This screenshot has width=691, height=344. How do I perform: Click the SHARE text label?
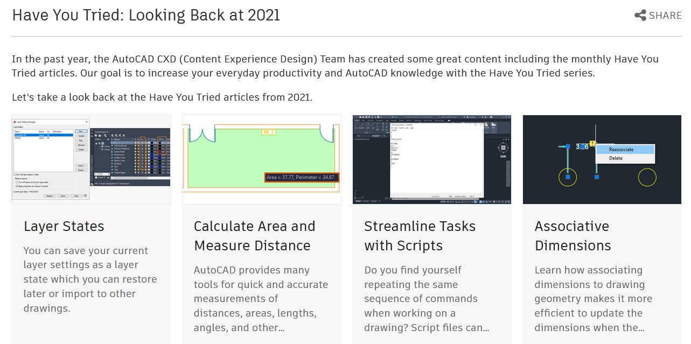(665, 16)
